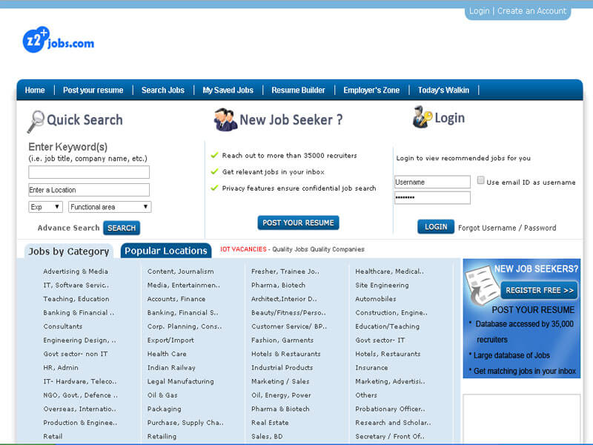This screenshot has height=445, width=593.
Task: Focus the password field
Action: (x=432, y=197)
